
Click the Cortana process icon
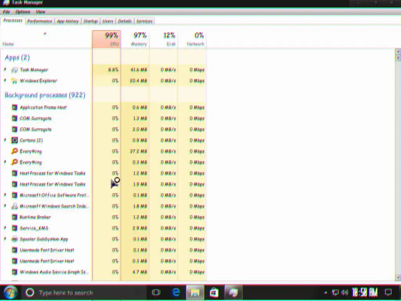[14, 140]
